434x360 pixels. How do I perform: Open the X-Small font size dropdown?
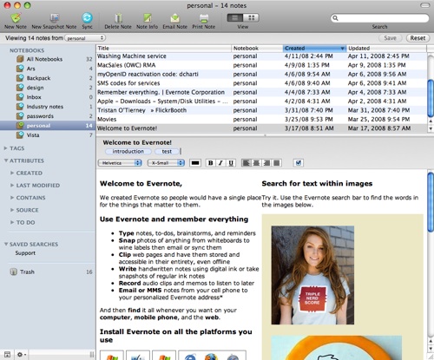tap(166, 163)
